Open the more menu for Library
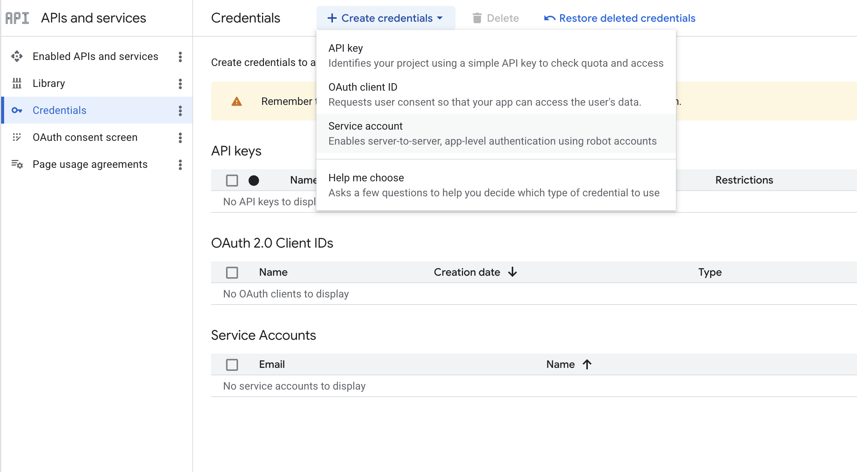The image size is (857, 472). point(180,84)
